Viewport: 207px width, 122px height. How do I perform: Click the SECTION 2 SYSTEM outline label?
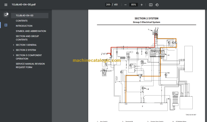(x=26, y=50)
